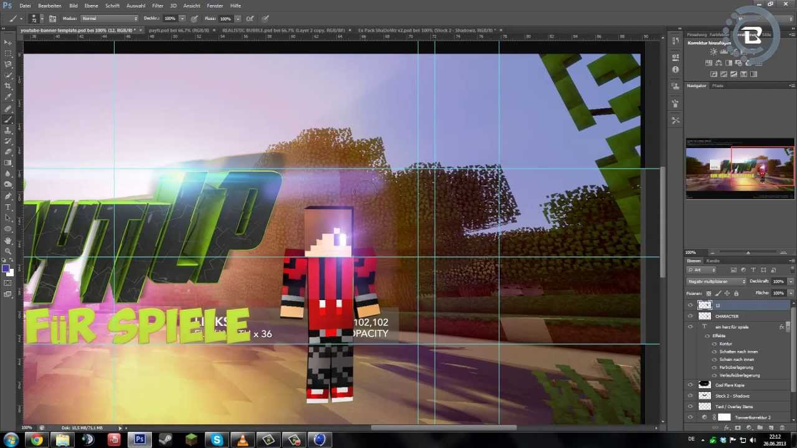Open the Deckkraft slider dropdown in options bar
797x448 pixels.
tap(182, 19)
